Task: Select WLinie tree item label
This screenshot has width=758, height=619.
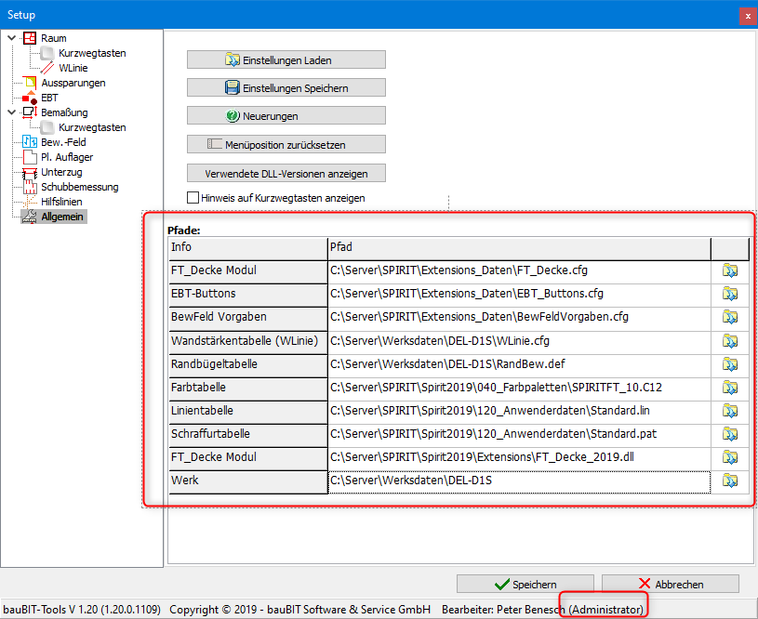Action: (73, 68)
